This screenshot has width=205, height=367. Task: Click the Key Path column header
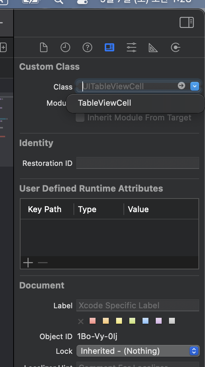point(44,209)
